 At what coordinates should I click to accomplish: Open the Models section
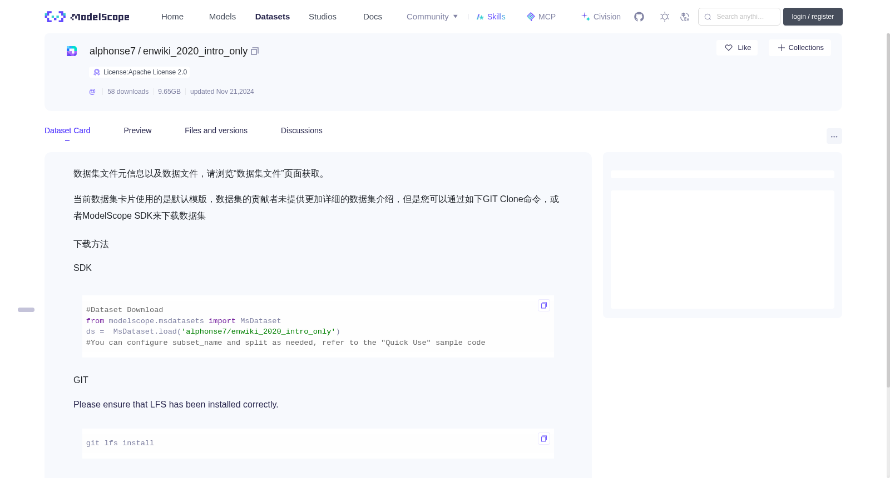[x=222, y=17]
